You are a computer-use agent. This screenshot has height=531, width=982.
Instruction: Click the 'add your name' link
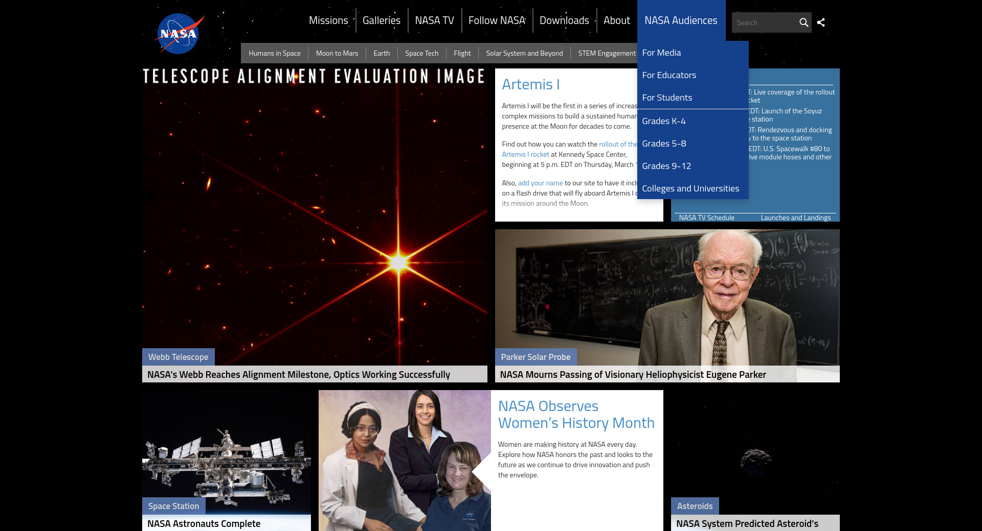tap(540, 183)
